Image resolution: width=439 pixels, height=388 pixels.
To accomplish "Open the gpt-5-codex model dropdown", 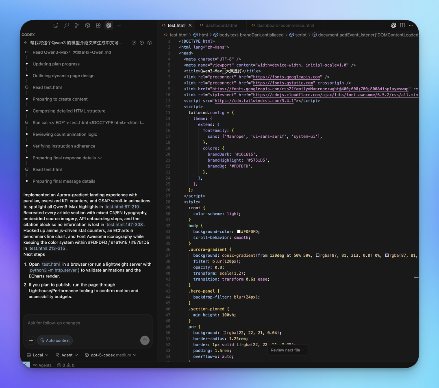I will click(111, 355).
